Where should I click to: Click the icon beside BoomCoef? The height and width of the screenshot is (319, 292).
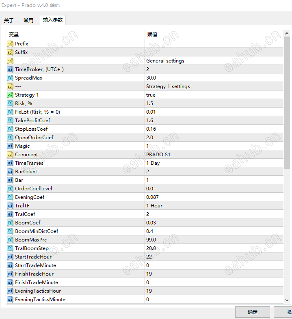point(10,223)
